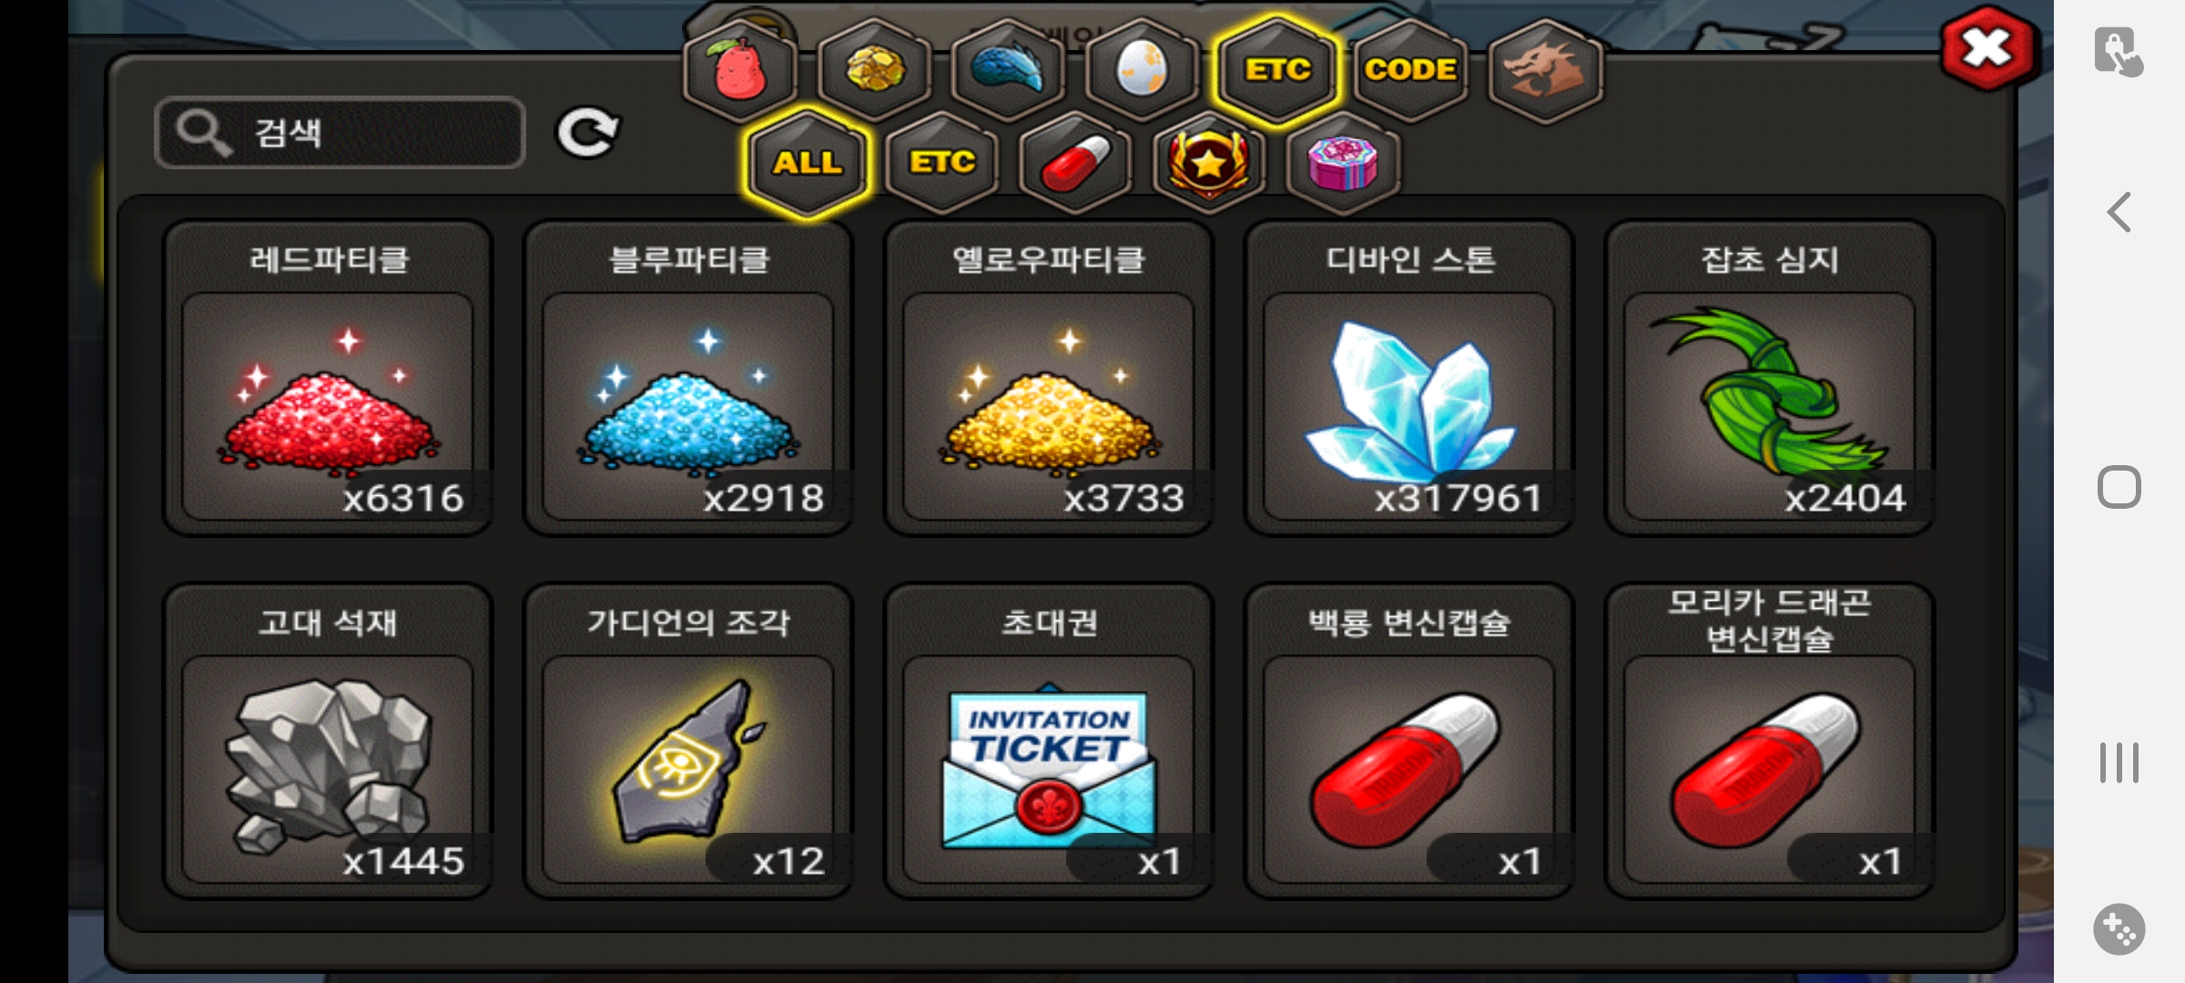2185x983 pixels.
Task: Select the red fruit food category icon
Action: [x=741, y=70]
